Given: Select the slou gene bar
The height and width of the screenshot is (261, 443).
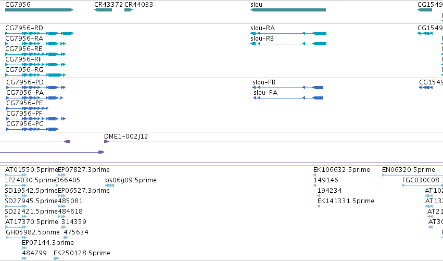Looking at the screenshot, I should pos(288,10).
